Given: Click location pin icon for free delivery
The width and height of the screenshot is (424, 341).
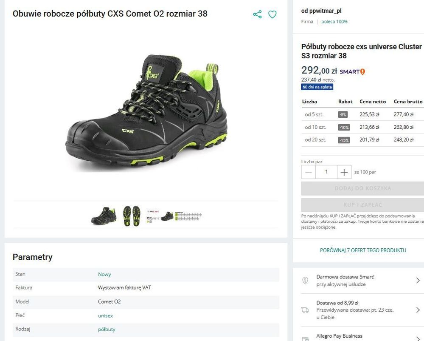Looking at the screenshot, I should [305, 281].
